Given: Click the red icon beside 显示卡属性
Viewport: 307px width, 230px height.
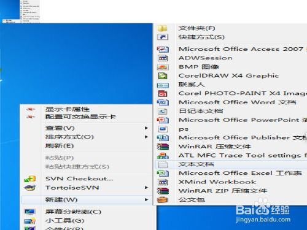Looking at the screenshot, I should pyautogui.click(x=31, y=109).
